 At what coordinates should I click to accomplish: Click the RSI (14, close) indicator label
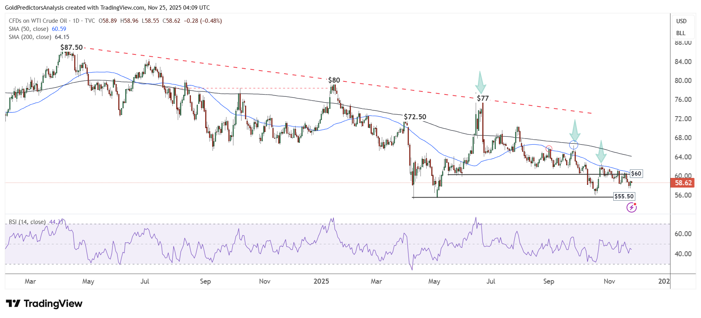tap(27, 222)
